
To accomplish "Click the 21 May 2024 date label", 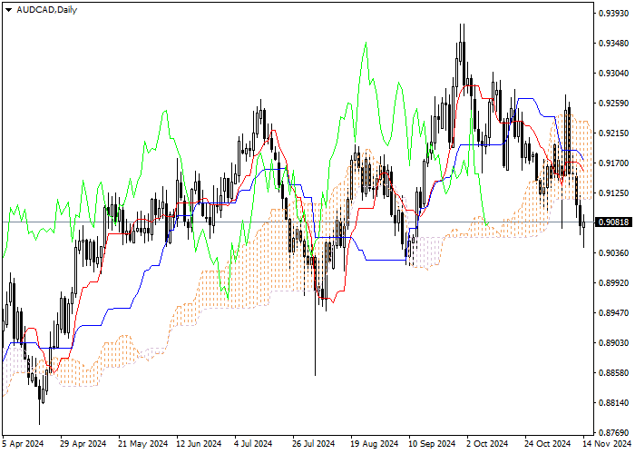I will click(143, 444).
